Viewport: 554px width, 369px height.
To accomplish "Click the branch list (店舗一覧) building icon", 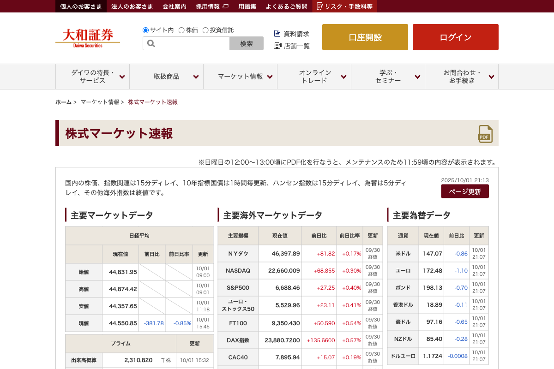I will pyautogui.click(x=277, y=46).
